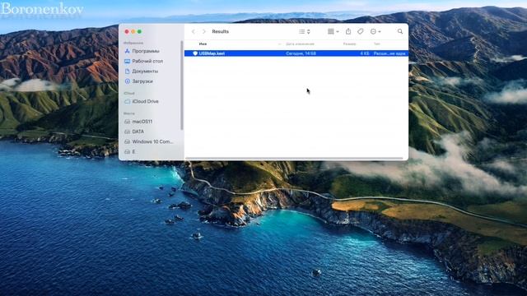Go back with the left chevron arrow
527x296 pixels.
pos(194,31)
